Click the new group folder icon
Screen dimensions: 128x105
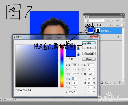[111, 83]
